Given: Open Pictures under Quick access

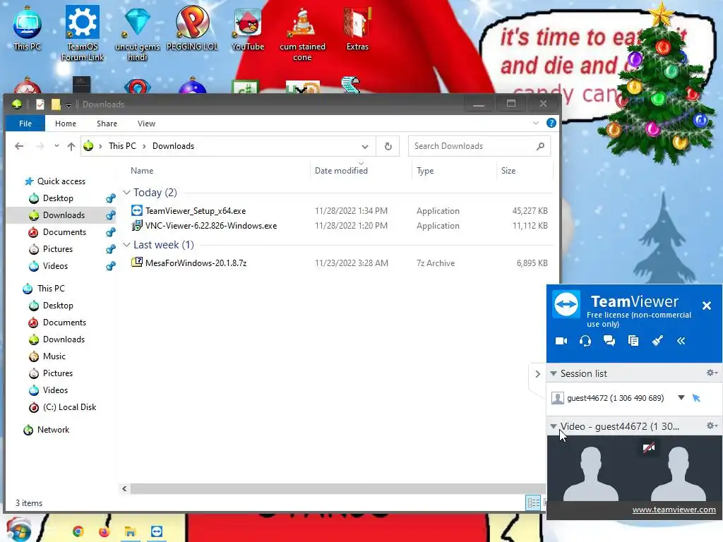Looking at the screenshot, I should pos(58,249).
